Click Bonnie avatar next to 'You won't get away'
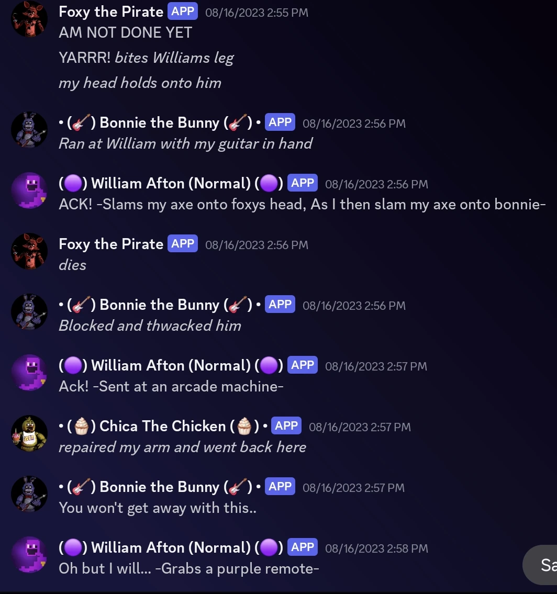 point(29,494)
